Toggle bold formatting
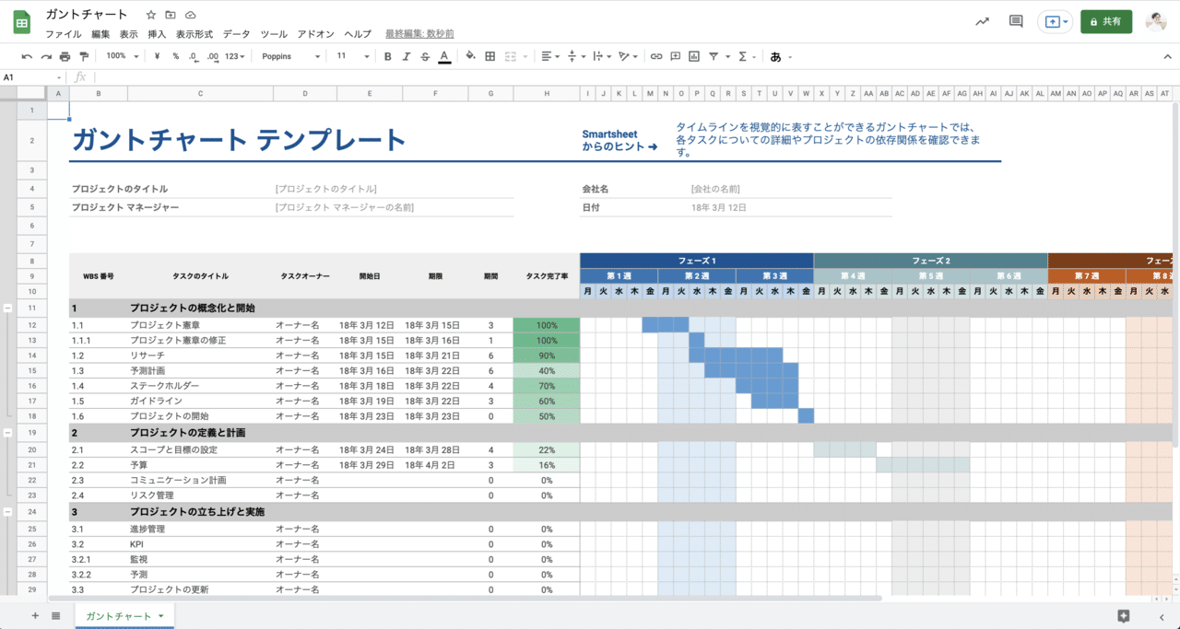Viewport: 1180px width, 629px height. (x=387, y=56)
